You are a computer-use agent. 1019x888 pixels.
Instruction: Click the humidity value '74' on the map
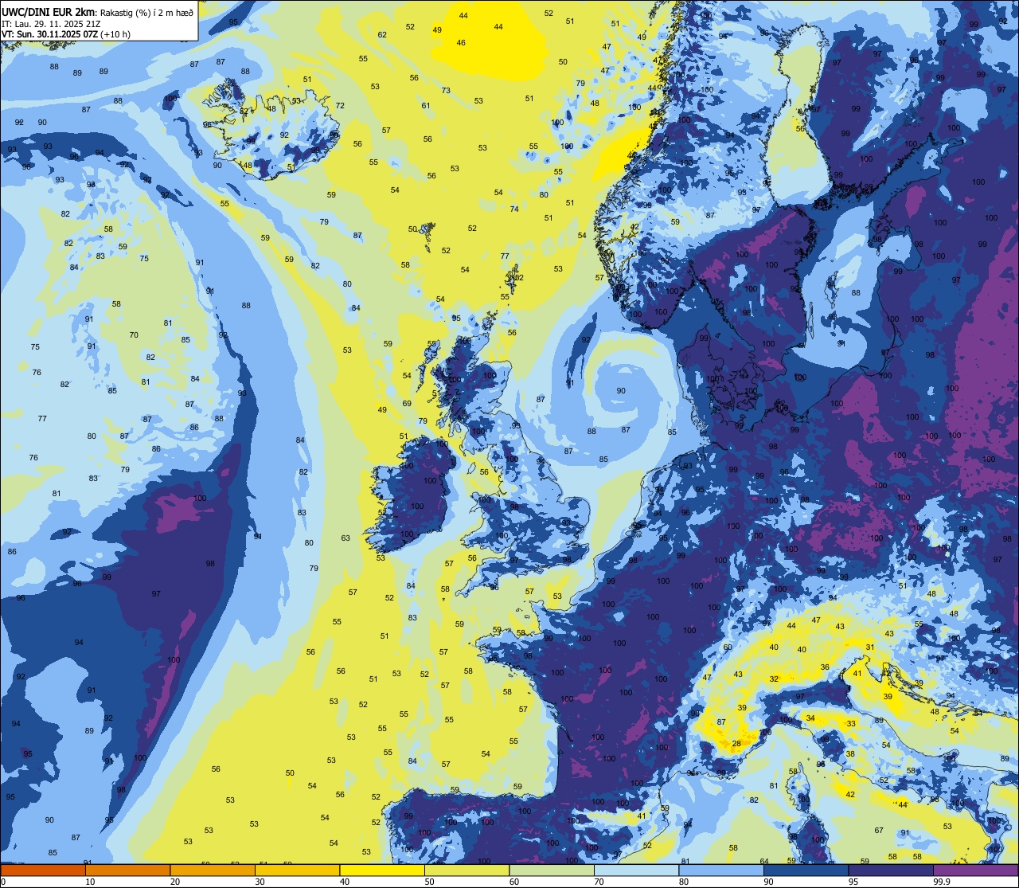pos(514,209)
